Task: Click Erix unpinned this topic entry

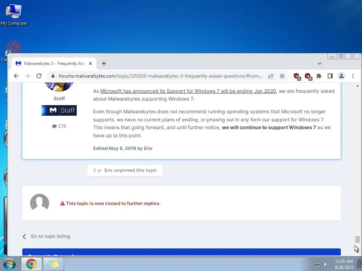Action: pos(125,170)
